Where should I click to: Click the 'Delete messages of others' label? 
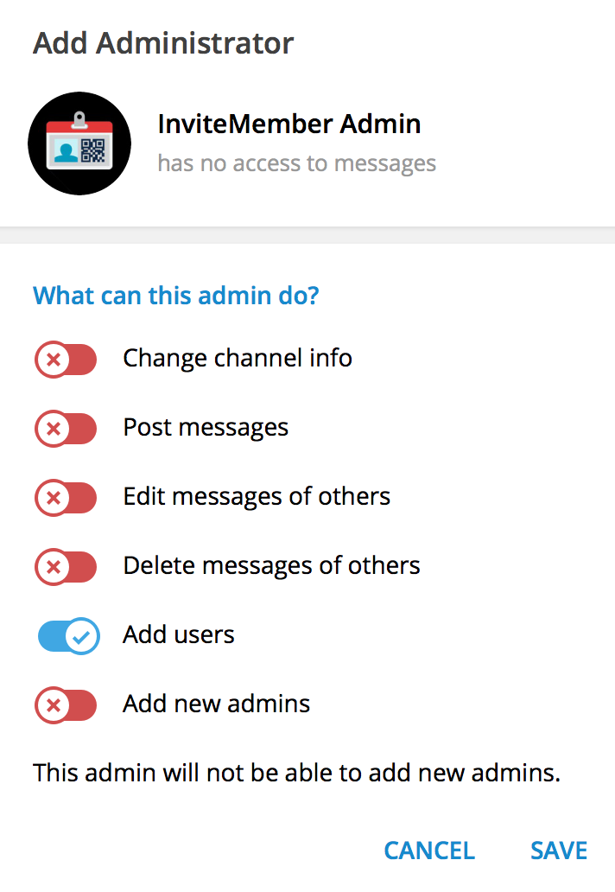[x=272, y=565]
